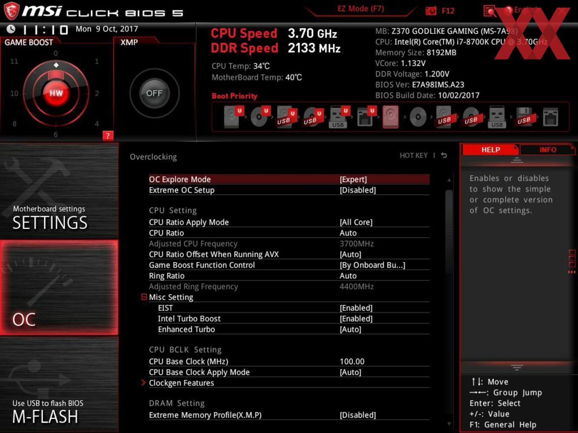The image size is (578, 433).
Task: Select the UEFI hard disk boot device icon
Action: point(233,117)
